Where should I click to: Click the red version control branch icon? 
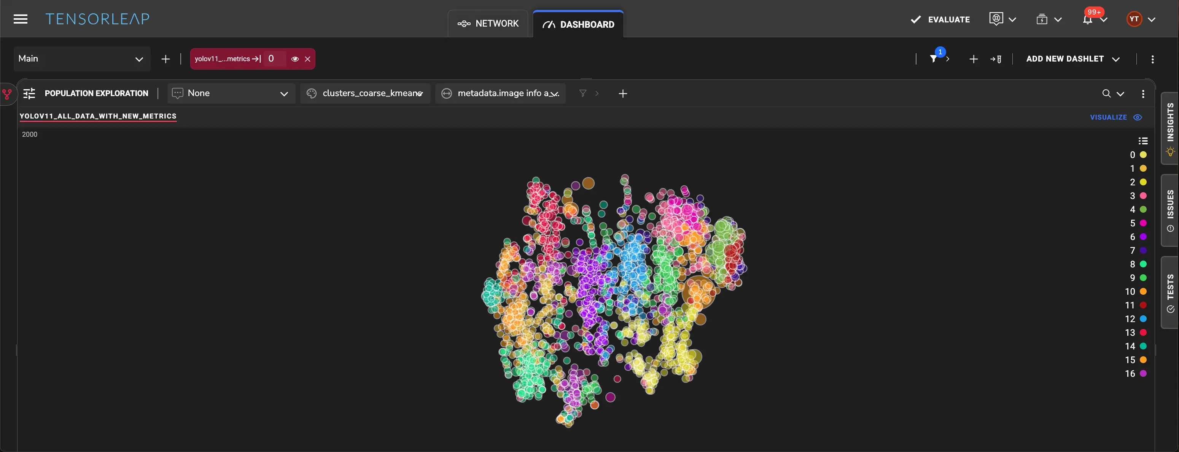7,94
